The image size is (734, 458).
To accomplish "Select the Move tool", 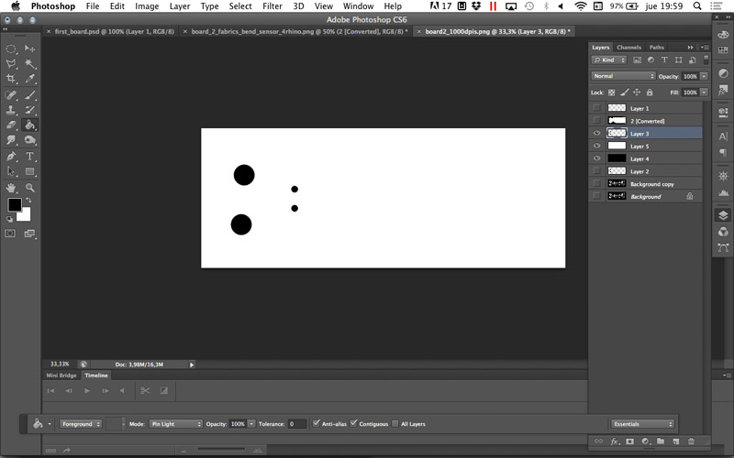I will (x=30, y=49).
